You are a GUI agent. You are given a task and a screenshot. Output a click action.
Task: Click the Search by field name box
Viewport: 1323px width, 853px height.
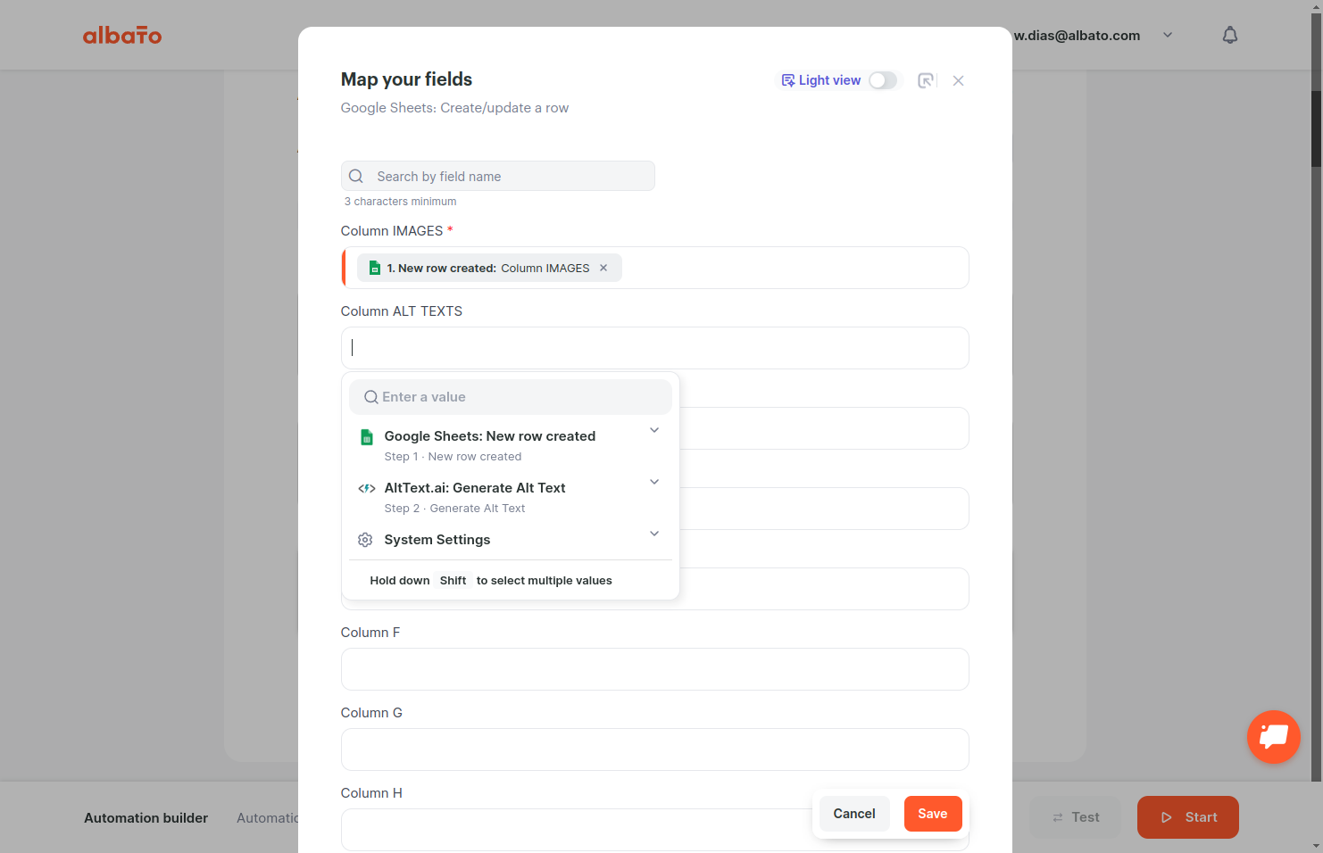tap(498, 176)
